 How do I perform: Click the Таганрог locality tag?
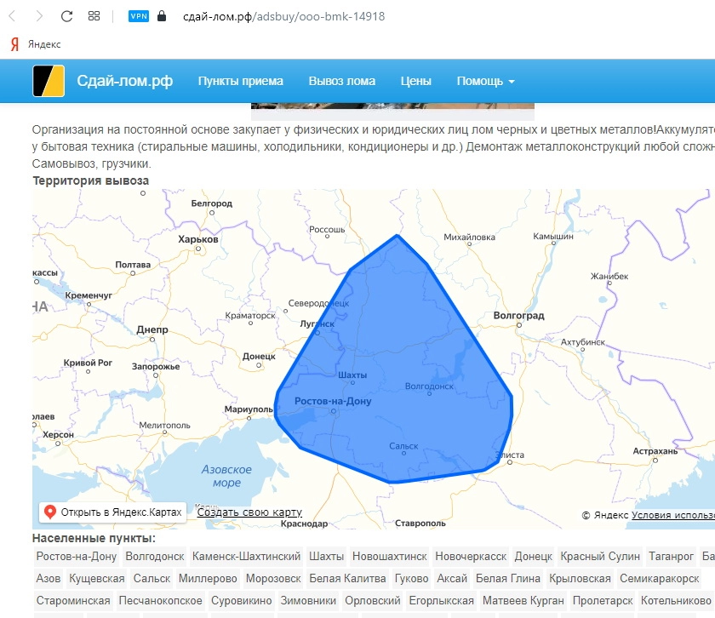click(x=671, y=557)
